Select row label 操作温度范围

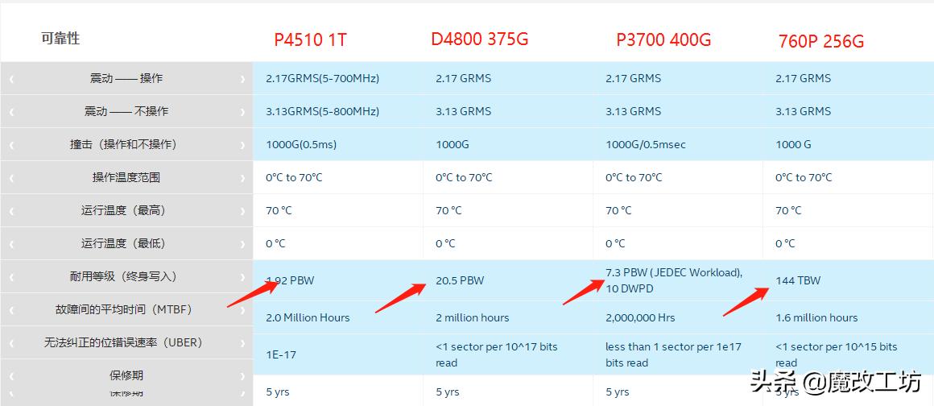pyautogui.click(x=126, y=178)
